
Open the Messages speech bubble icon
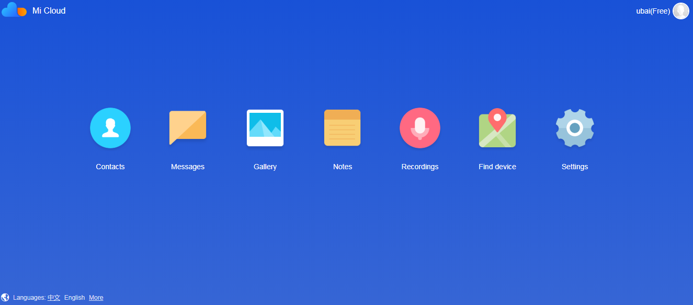pos(188,127)
